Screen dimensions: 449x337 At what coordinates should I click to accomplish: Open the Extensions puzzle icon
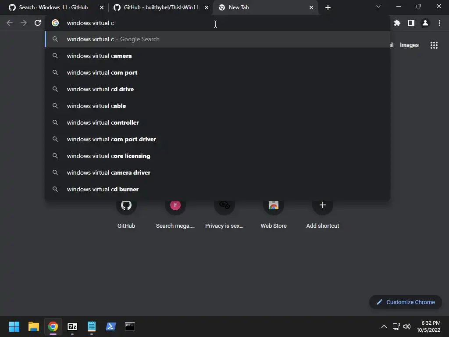pos(397,23)
